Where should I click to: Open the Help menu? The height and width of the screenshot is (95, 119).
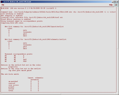[111, 5]
